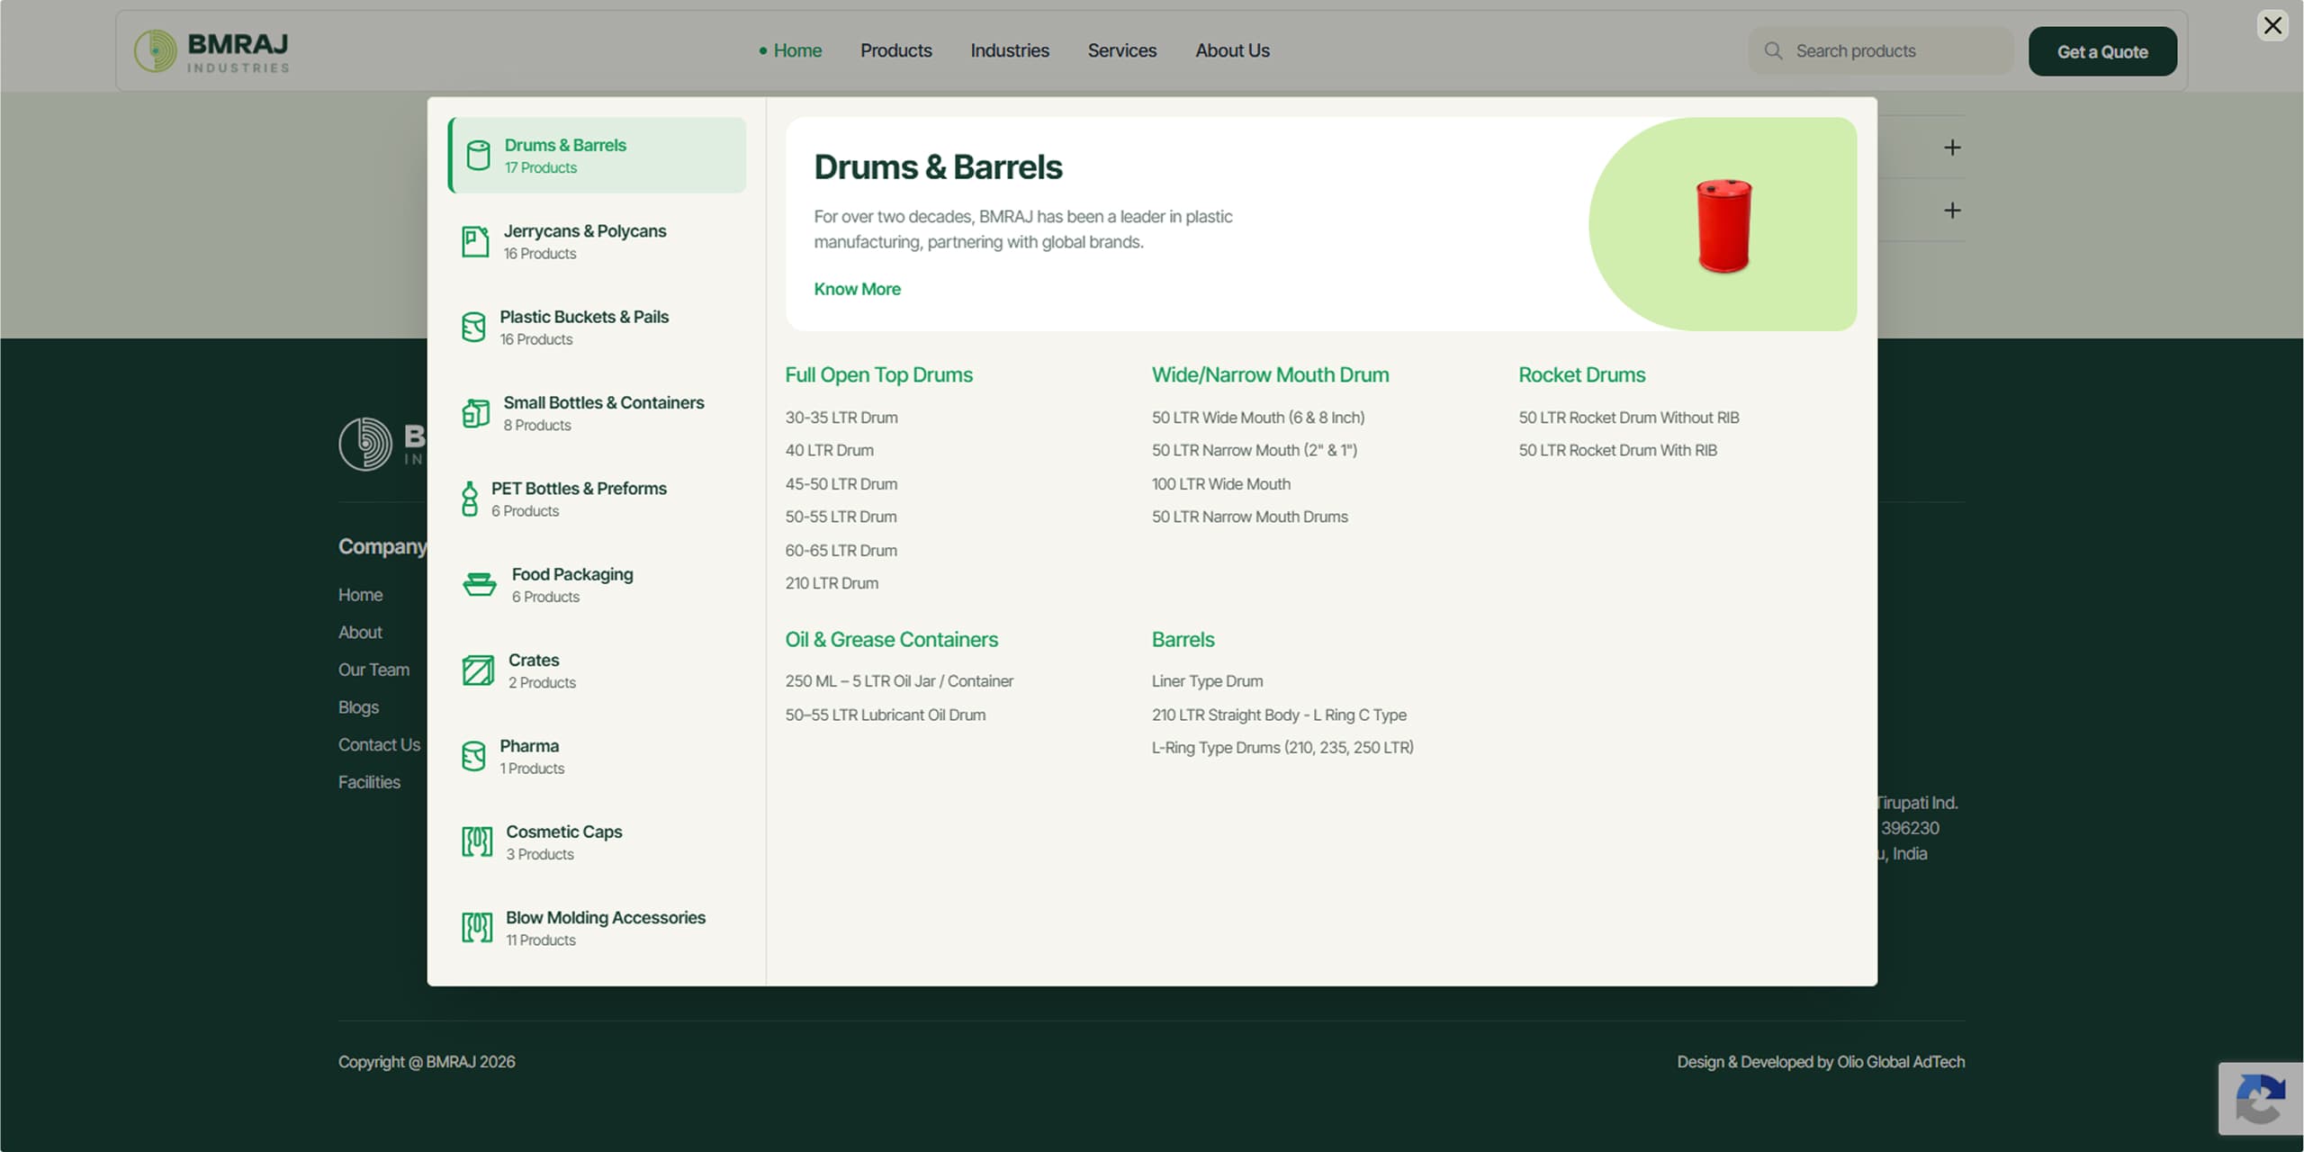Click the Crates category icon
The height and width of the screenshot is (1152, 2304).
pos(478,670)
